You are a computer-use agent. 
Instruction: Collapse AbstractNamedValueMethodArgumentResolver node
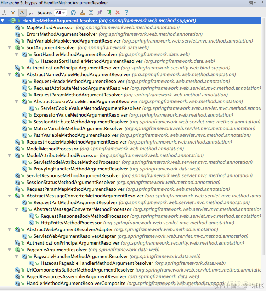pos(10,75)
